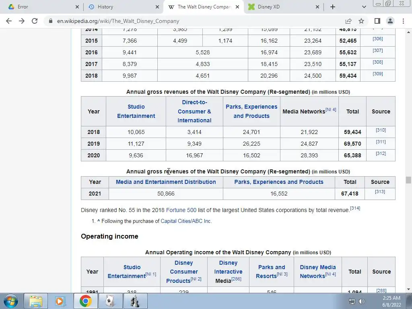The image size is (412, 309).
Task: Click the network status tray icon
Action: click(x=352, y=301)
